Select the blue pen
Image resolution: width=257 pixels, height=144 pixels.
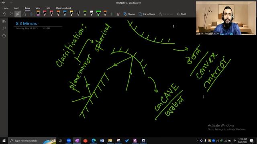pyautogui.click(x=65, y=13)
